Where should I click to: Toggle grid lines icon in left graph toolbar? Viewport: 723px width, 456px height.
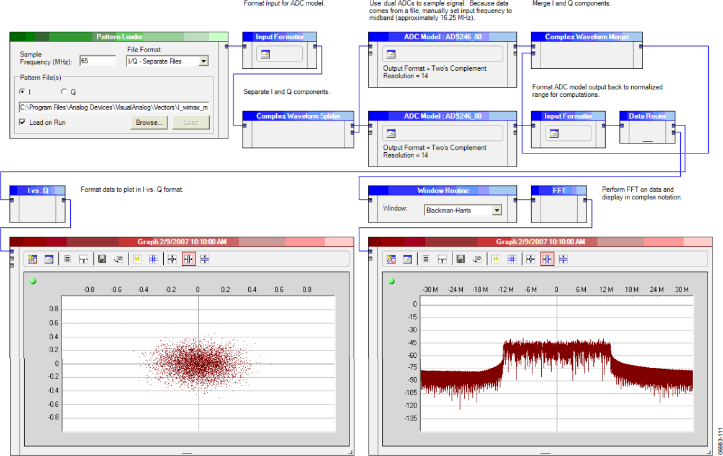pos(153,259)
